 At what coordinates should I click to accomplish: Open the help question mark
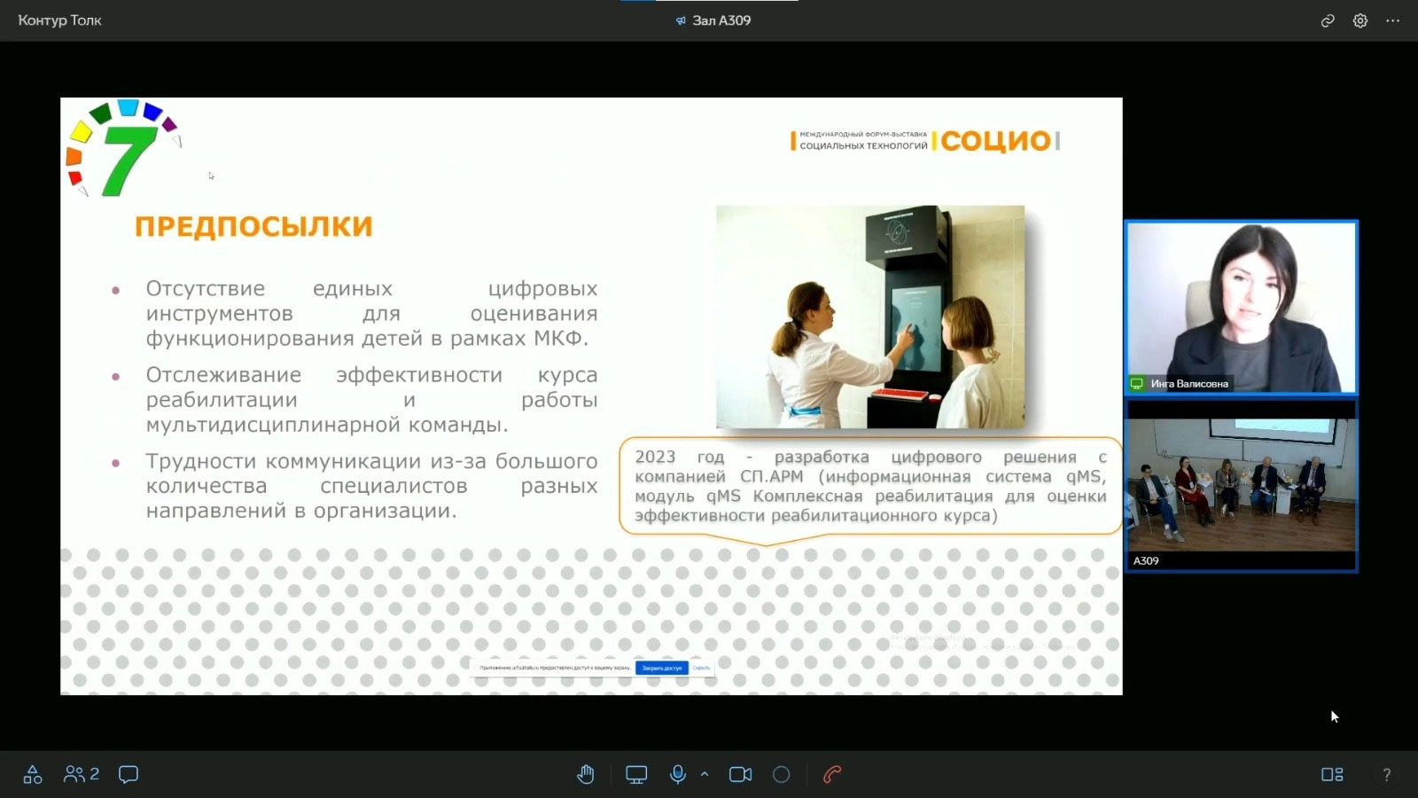1387,774
